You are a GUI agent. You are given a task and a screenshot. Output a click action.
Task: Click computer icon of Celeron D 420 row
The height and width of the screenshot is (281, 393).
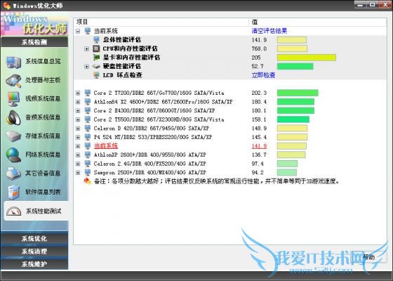(88, 128)
